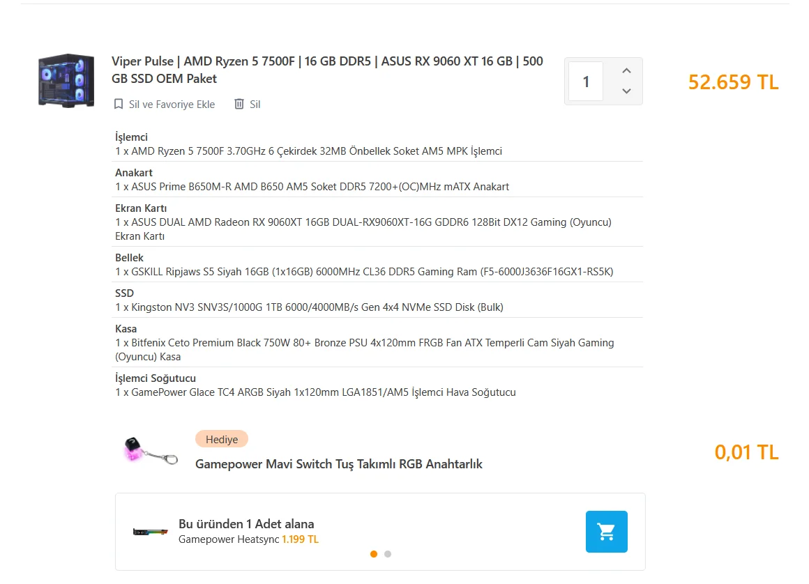Click the quantity input field showing 1

click(586, 82)
